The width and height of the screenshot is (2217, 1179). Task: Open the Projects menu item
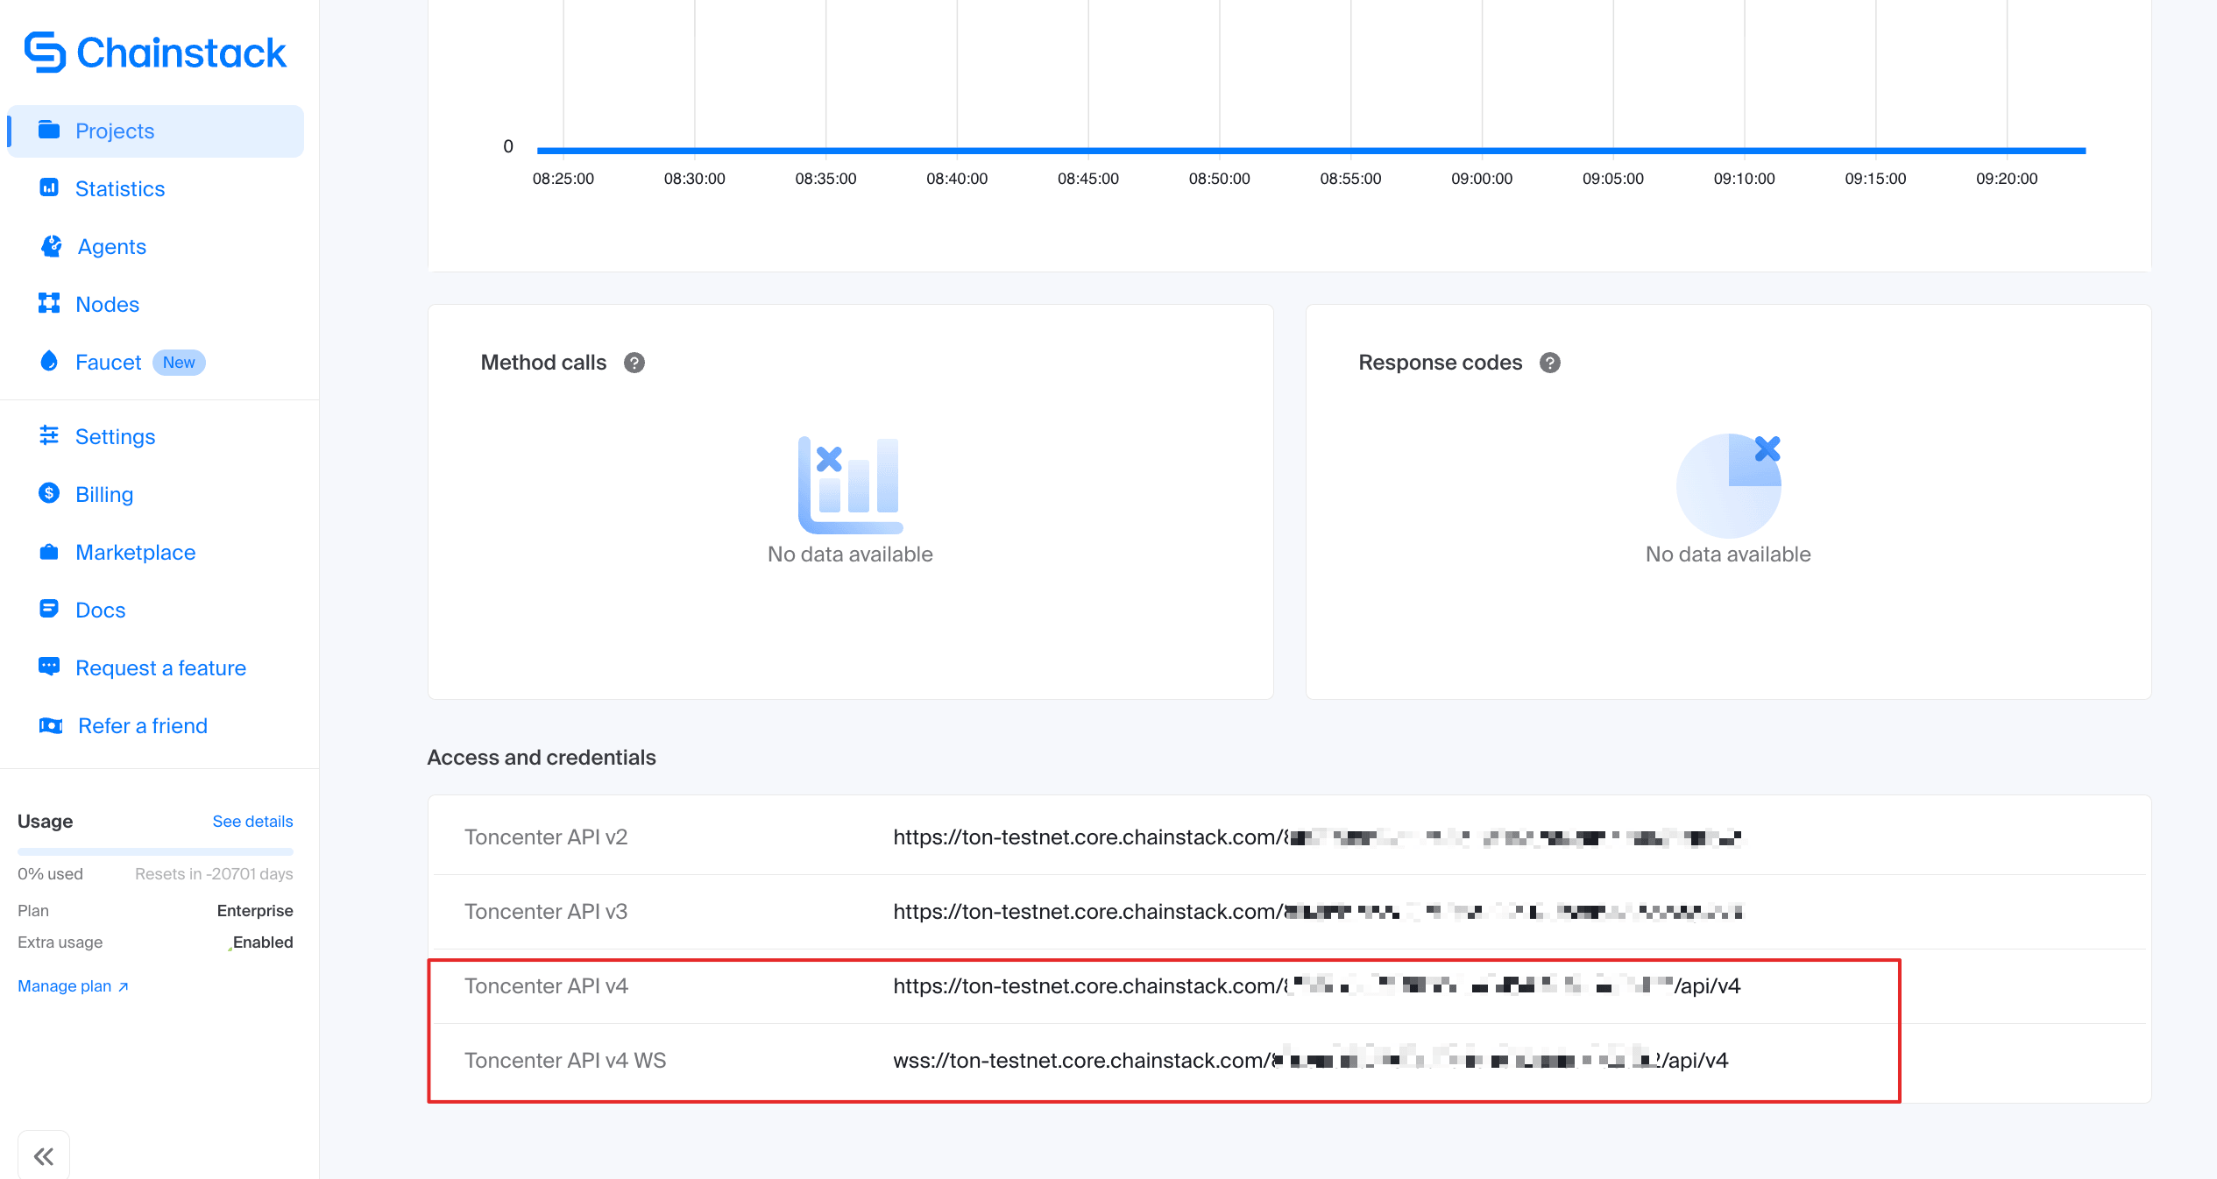point(156,131)
